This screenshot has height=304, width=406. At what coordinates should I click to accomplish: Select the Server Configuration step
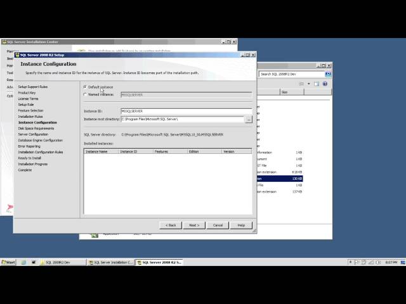[x=33, y=134]
